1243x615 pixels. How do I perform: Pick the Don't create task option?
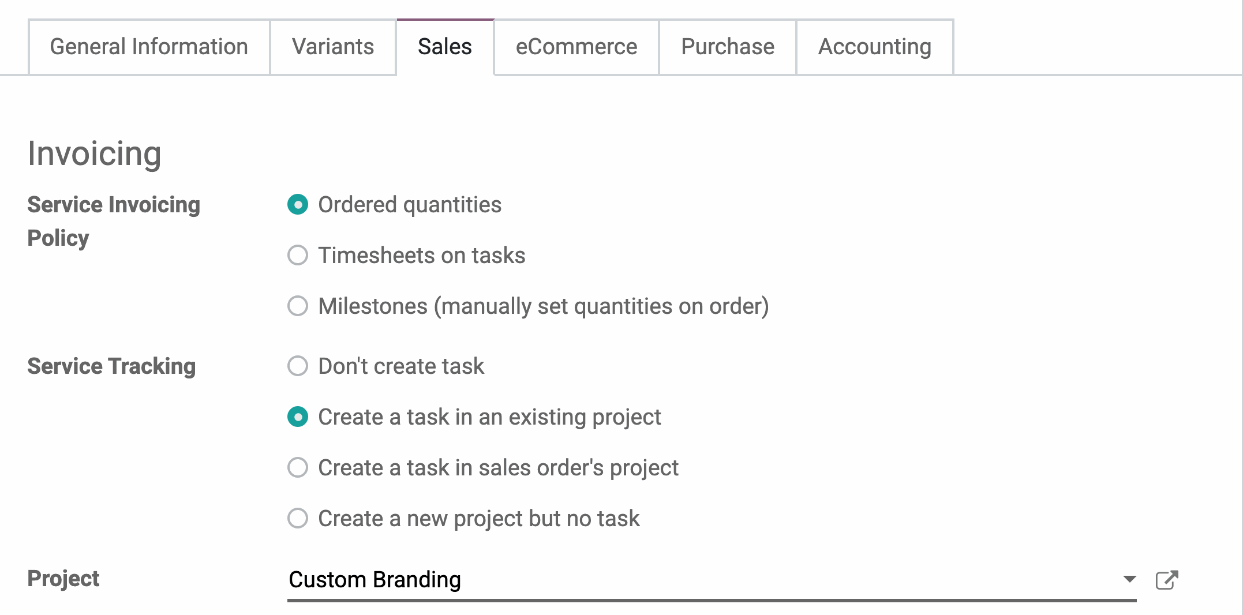coord(298,366)
